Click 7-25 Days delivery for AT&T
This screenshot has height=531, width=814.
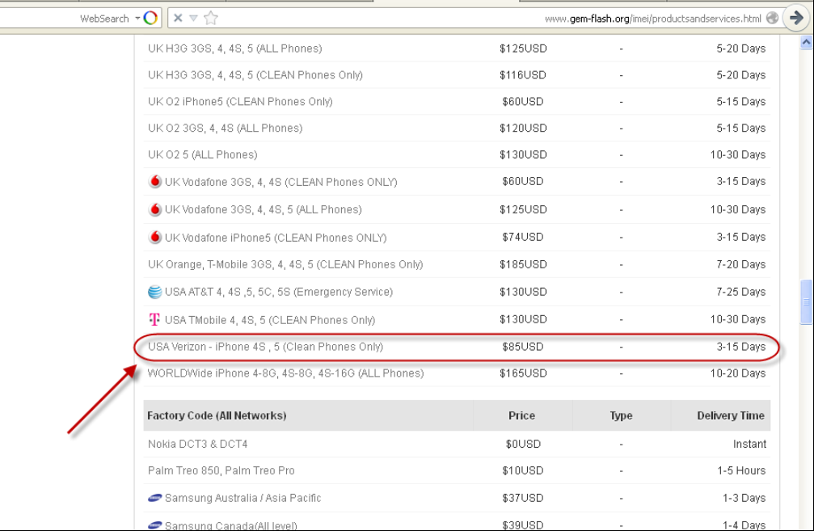[740, 292]
